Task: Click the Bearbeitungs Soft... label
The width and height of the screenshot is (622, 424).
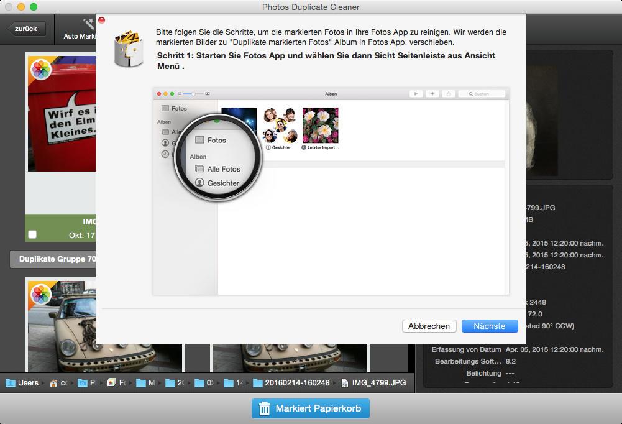Action: click(x=468, y=361)
